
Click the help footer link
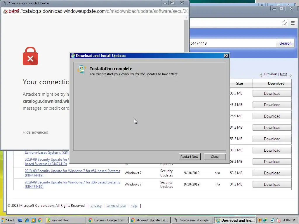(x=134, y=206)
